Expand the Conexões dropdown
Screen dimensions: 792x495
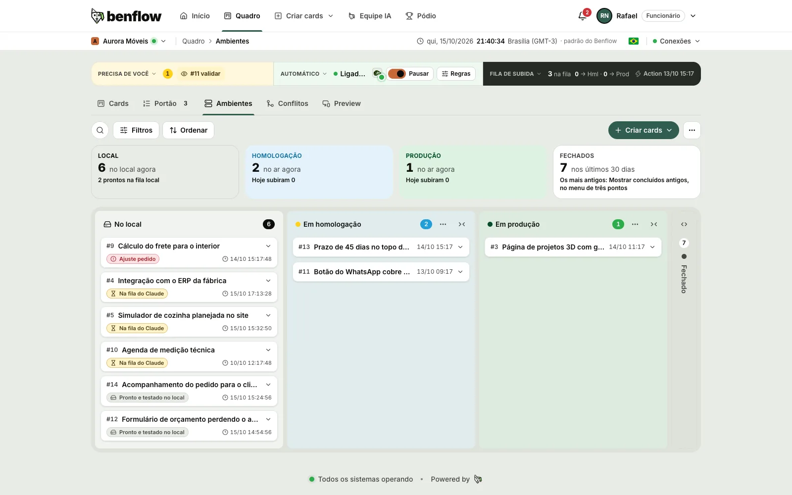tap(676, 41)
